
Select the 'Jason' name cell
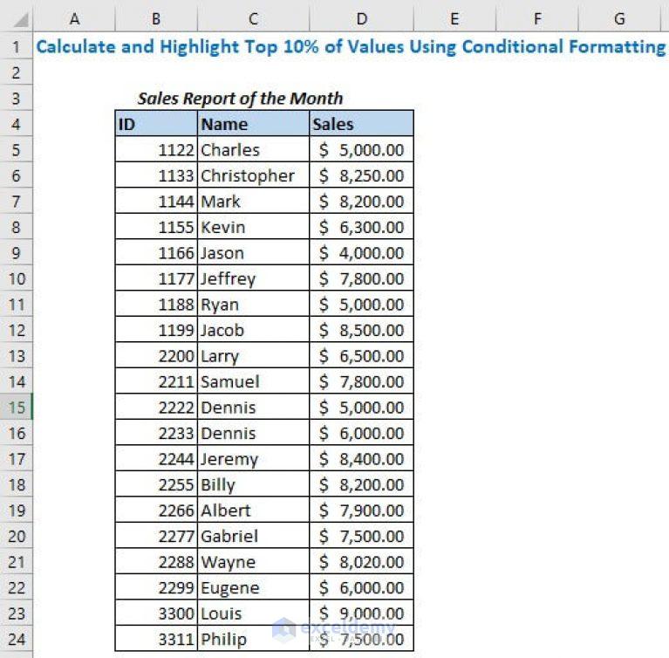coord(254,253)
